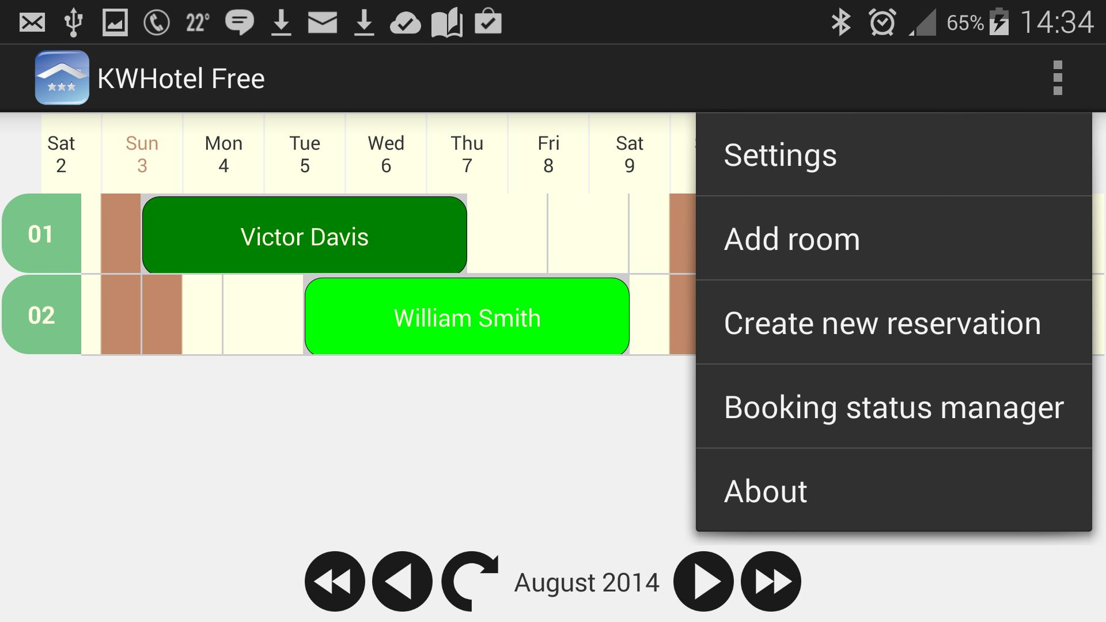Select room 02 label
Viewport: 1106px width, 622px height.
pos(41,314)
